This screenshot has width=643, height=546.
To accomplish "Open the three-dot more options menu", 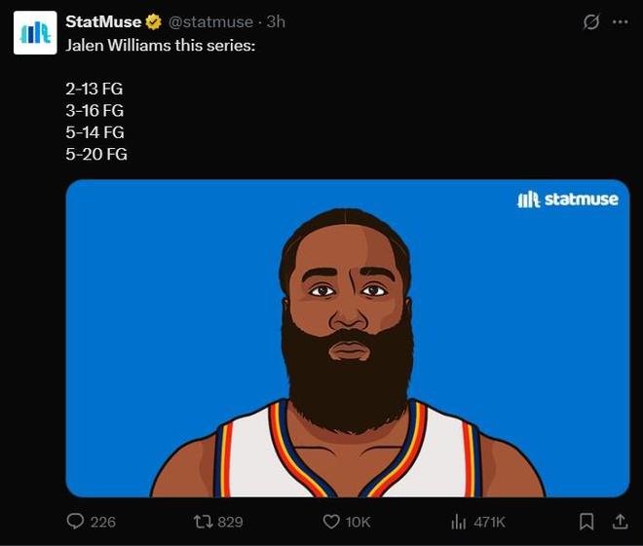I will [618, 21].
